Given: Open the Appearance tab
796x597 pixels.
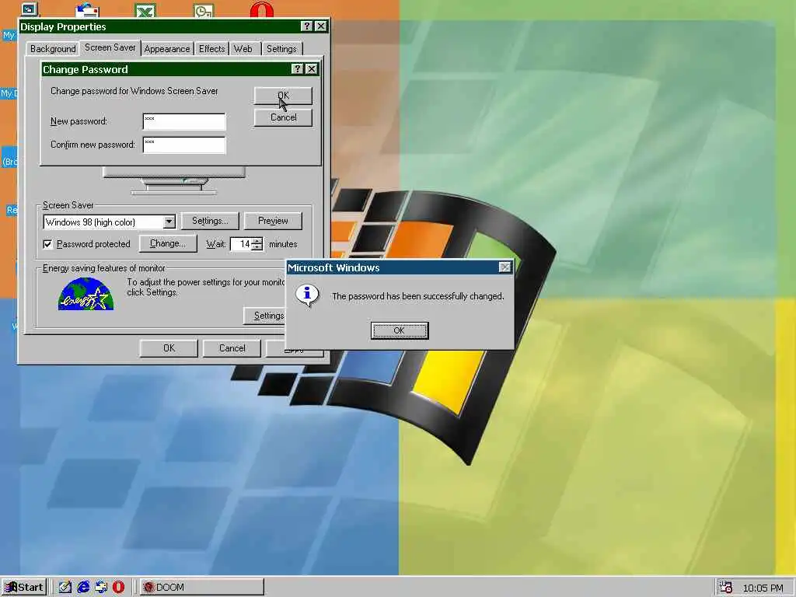Looking at the screenshot, I should [167, 49].
